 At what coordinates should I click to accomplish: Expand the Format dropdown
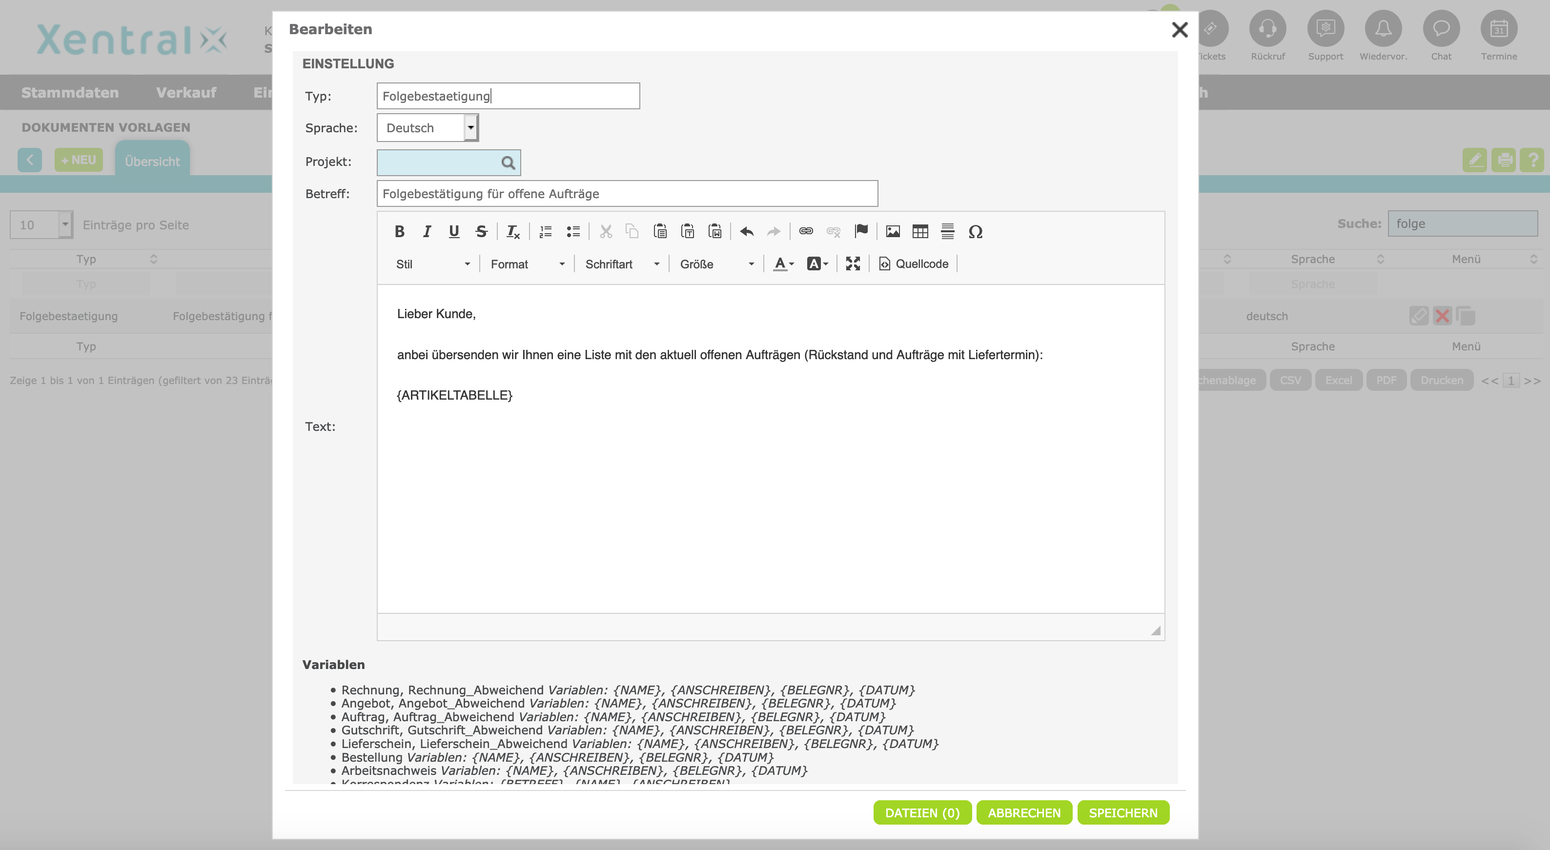[x=527, y=264]
